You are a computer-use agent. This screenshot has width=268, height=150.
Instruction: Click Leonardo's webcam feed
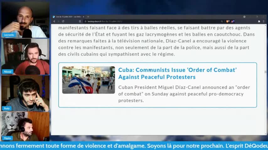click(x=25, y=20)
